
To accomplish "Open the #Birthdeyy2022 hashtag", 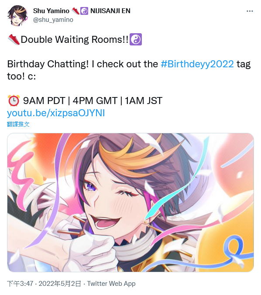I will (x=197, y=64).
